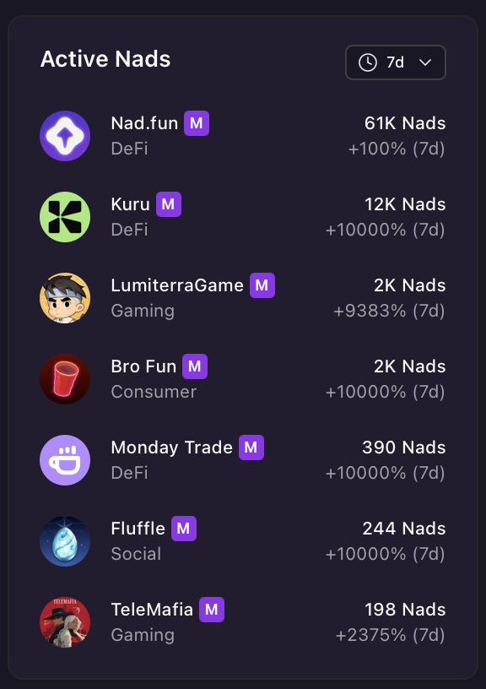Click the DeFi category under Nad.fun
The image size is (486, 689).
[x=129, y=149]
